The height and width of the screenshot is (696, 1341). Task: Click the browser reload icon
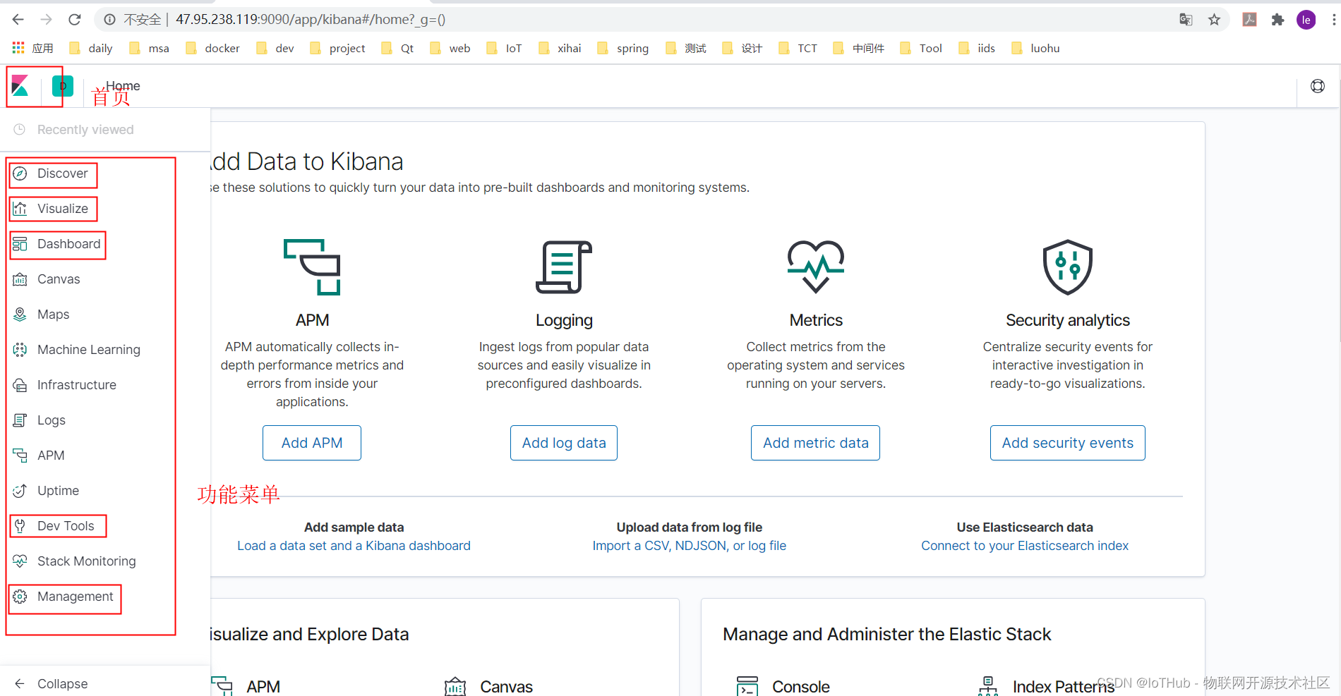pyautogui.click(x=75, y=20)
